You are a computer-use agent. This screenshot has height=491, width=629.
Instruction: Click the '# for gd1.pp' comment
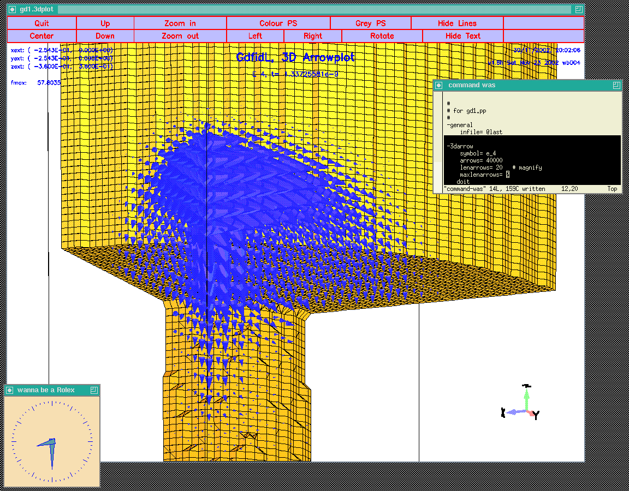(466, 111)
